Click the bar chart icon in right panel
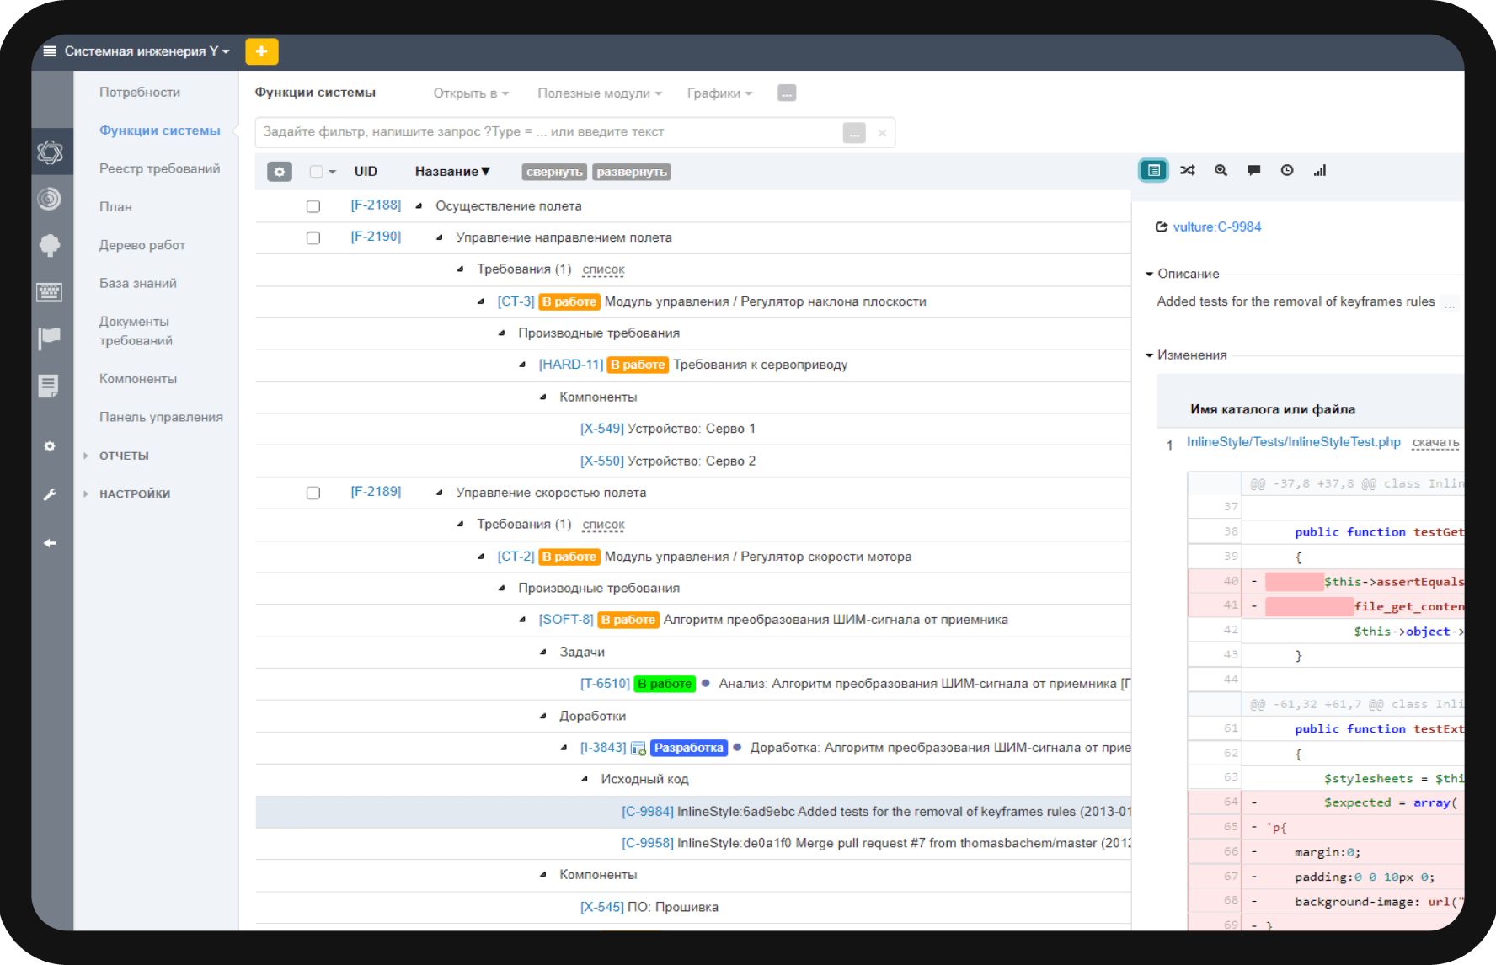 1319,171
